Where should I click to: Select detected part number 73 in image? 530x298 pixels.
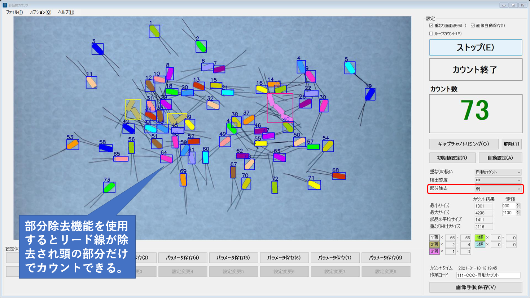[x=109, y=187]
